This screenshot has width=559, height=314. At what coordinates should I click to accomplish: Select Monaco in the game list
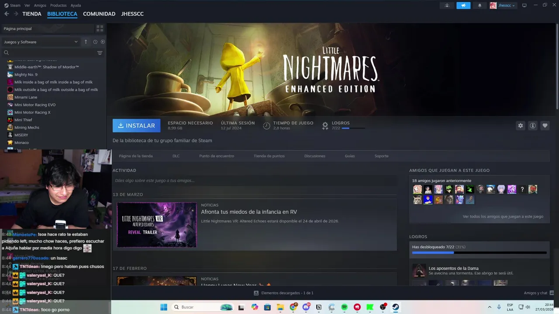point(21,143)
